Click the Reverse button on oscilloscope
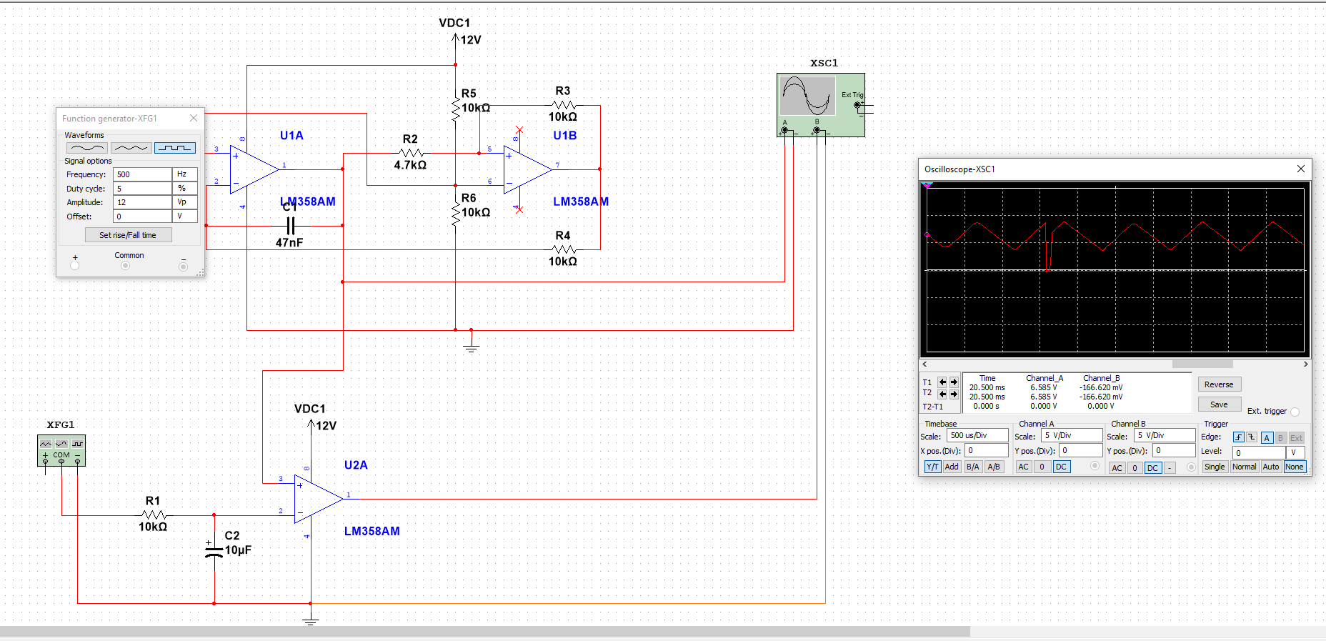This screenshot has width=1326, height=641. pyautogui.click(x=1219, y=384)
